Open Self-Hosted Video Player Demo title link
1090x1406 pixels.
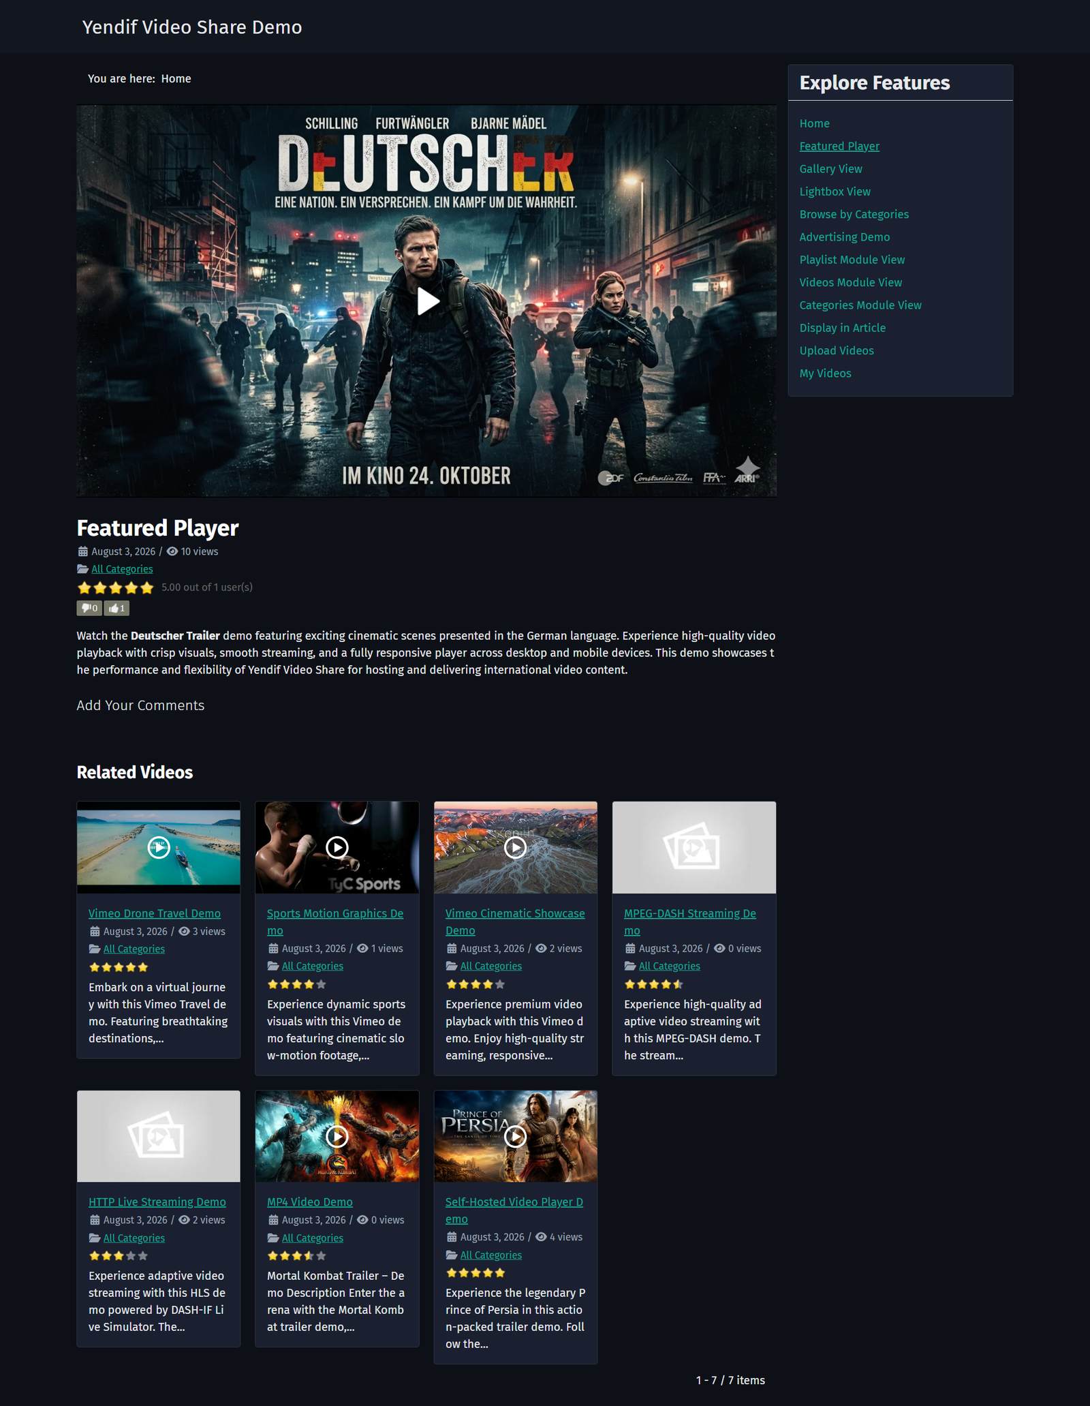(514, 1210)
